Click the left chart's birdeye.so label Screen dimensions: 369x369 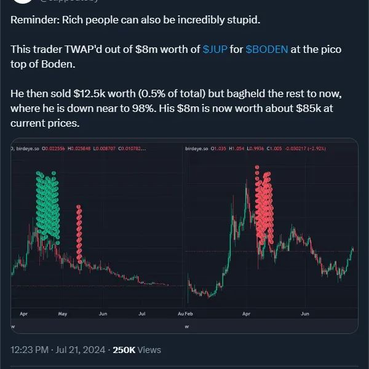(28, 148)
